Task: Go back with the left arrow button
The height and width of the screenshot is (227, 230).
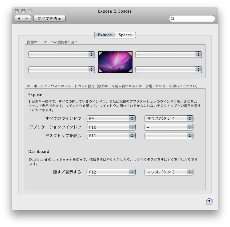Action: (19, 18)
